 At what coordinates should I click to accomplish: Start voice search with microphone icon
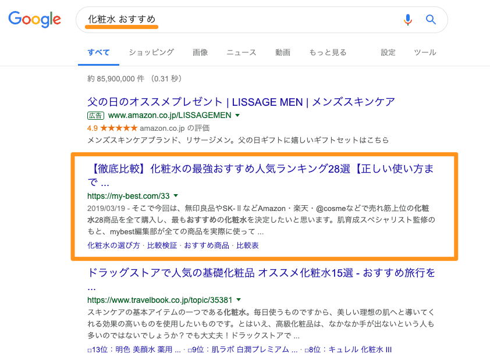pos(407,20)
